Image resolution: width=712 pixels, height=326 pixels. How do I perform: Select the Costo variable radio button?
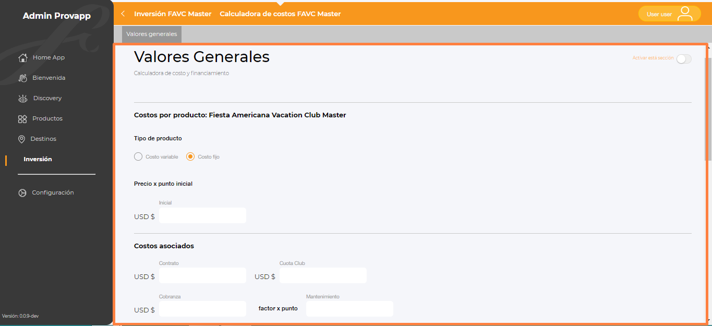pyautogui.click(x=138, y=156)
